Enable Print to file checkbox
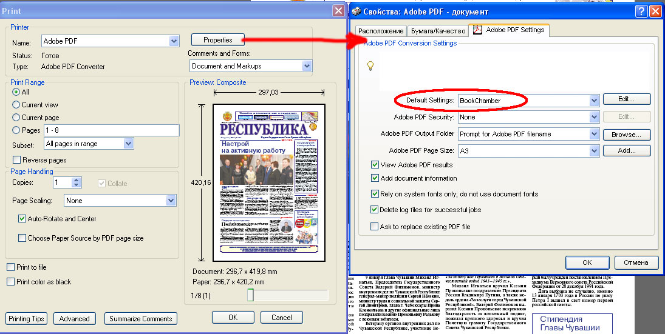Screen dimensions: 665x334 click(10, 267)
